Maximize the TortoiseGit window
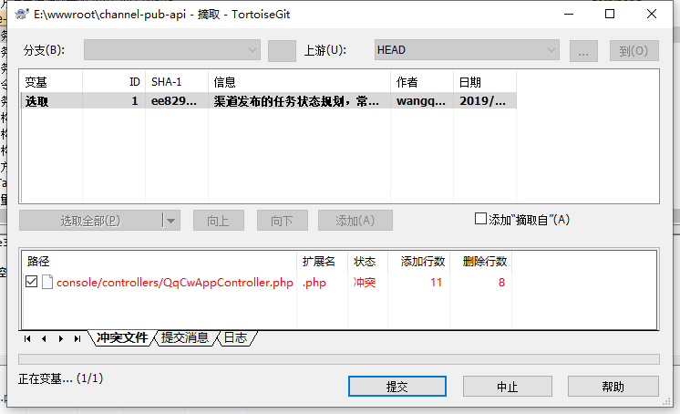Viewport: 680px width, 414px height. pyautogui.click(x=610, y=14)
